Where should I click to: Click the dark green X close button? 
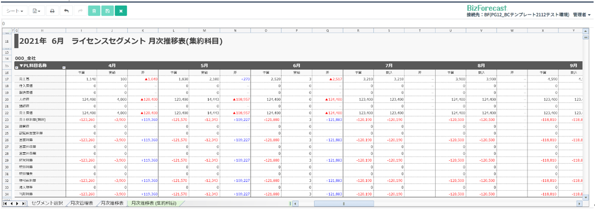[121, 11]
